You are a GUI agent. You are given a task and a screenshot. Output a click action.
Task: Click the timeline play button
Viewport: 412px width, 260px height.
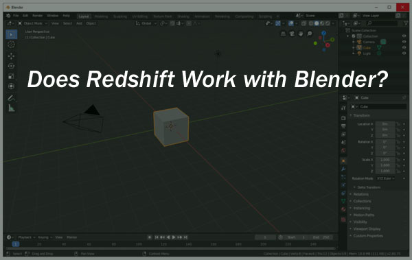click(x=174, y=237)
